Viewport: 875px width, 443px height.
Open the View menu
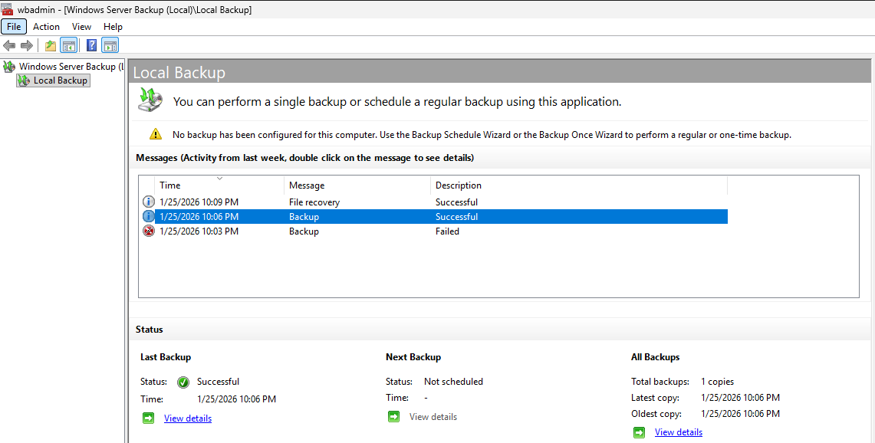(81, 26)
